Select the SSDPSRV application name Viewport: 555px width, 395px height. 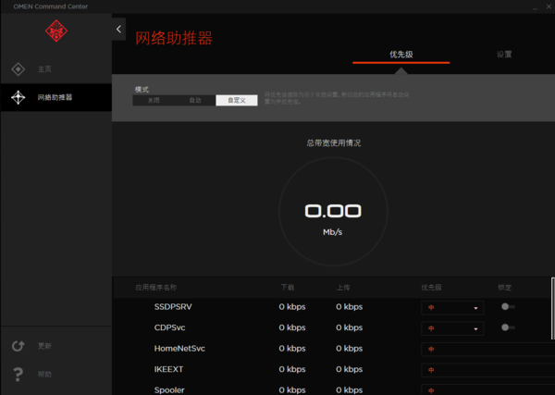point(173,307)
